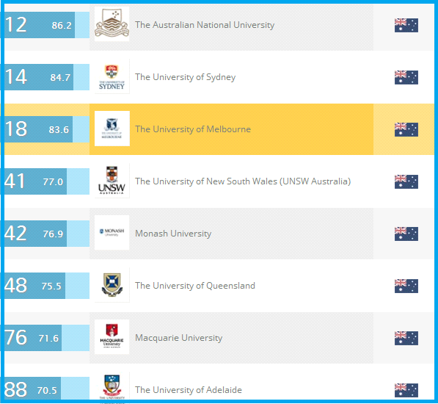Click the University of Queensland crest
438x404 pixels.
112,285
